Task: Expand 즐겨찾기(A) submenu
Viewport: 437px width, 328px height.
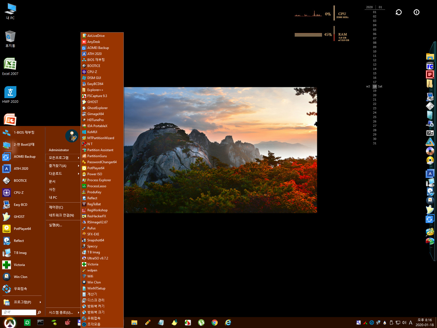Action: 63,166
